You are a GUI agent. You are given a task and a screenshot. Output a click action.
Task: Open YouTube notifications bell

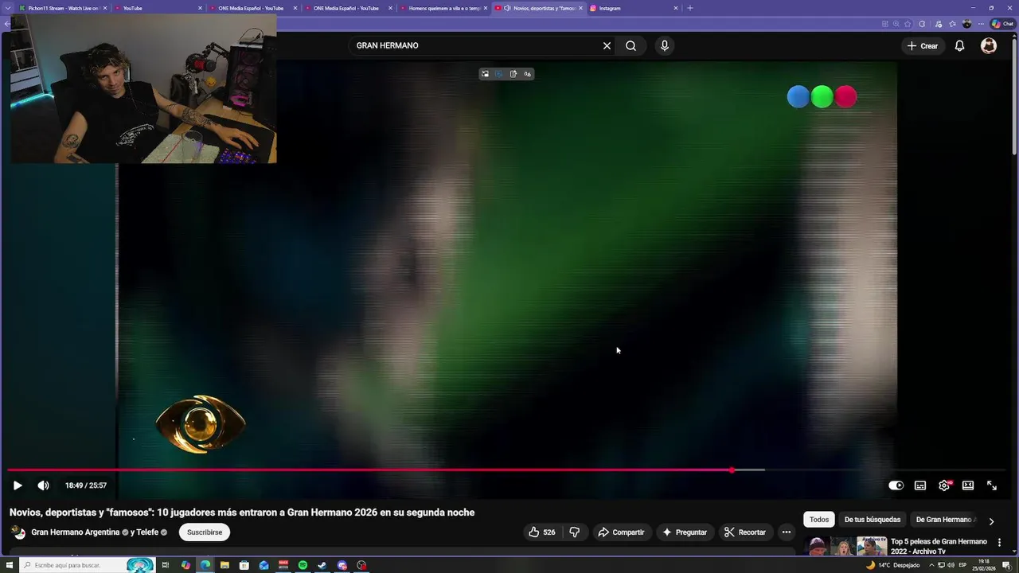pos(959,45)
